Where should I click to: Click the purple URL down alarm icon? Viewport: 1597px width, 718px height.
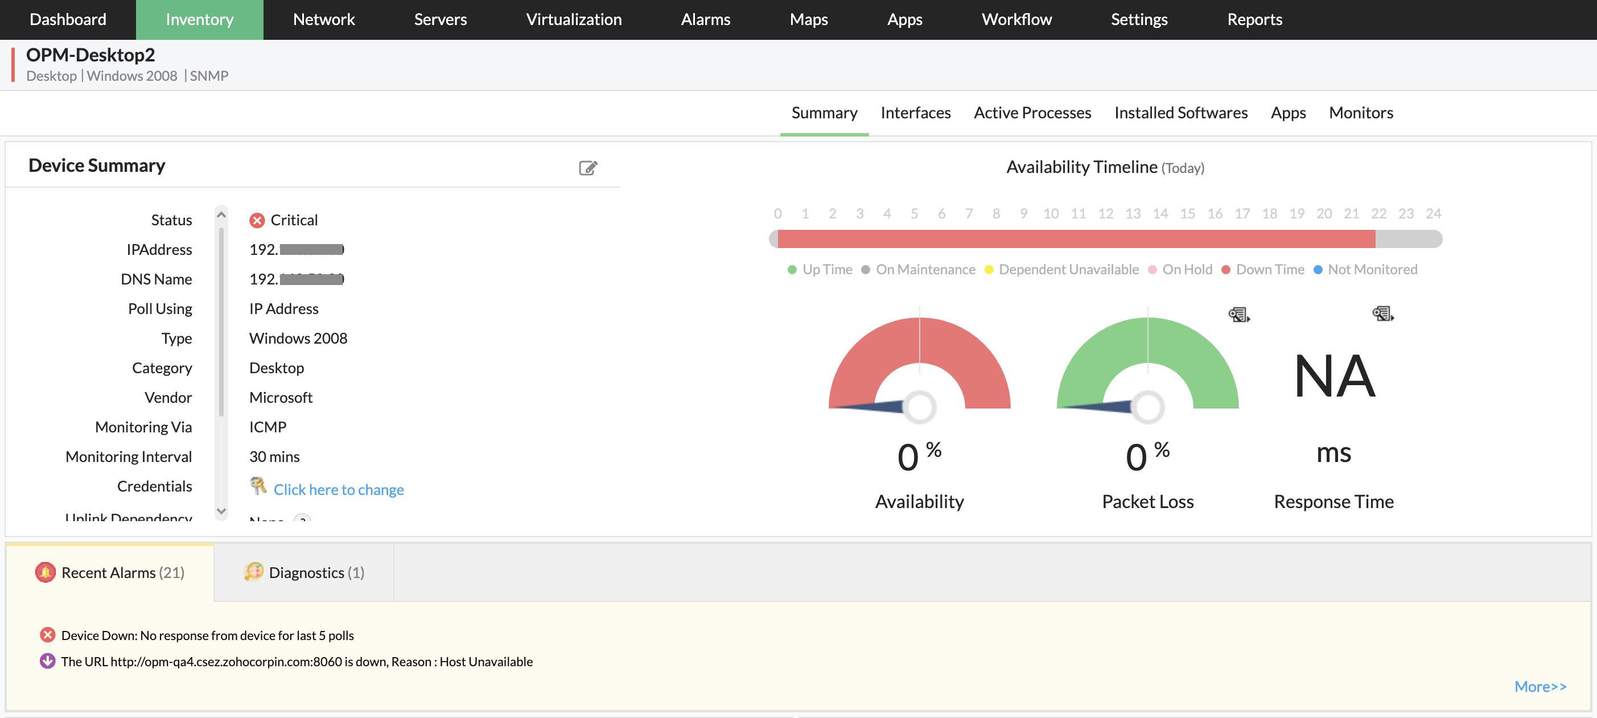47,661
